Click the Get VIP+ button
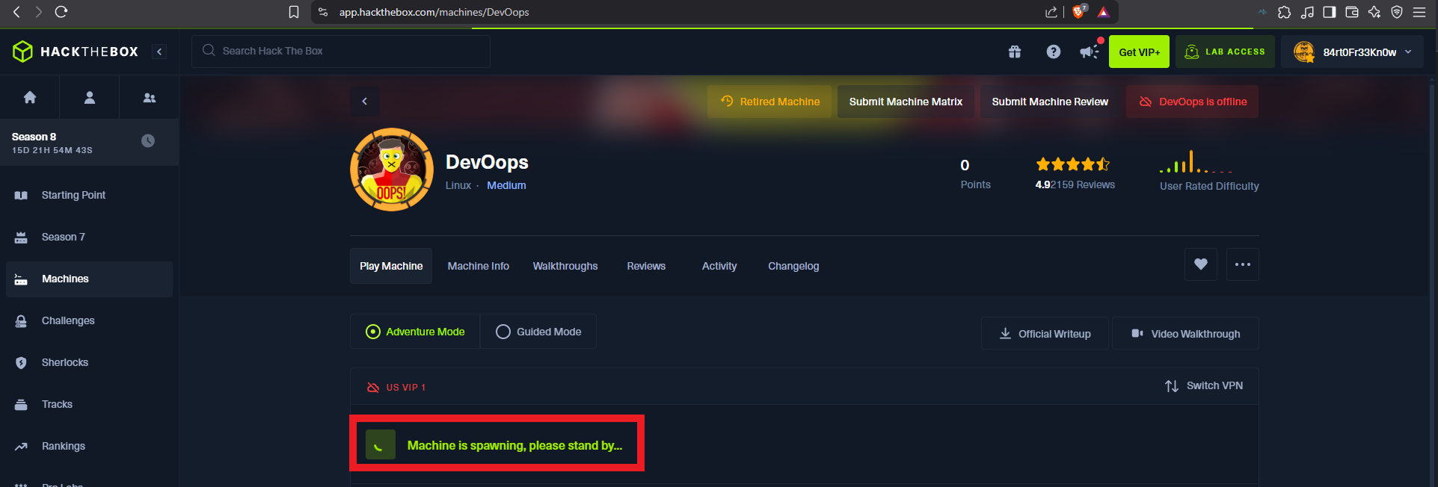Image resolution: width=1438 pixels, height=487 pixels. point(1139,52)
